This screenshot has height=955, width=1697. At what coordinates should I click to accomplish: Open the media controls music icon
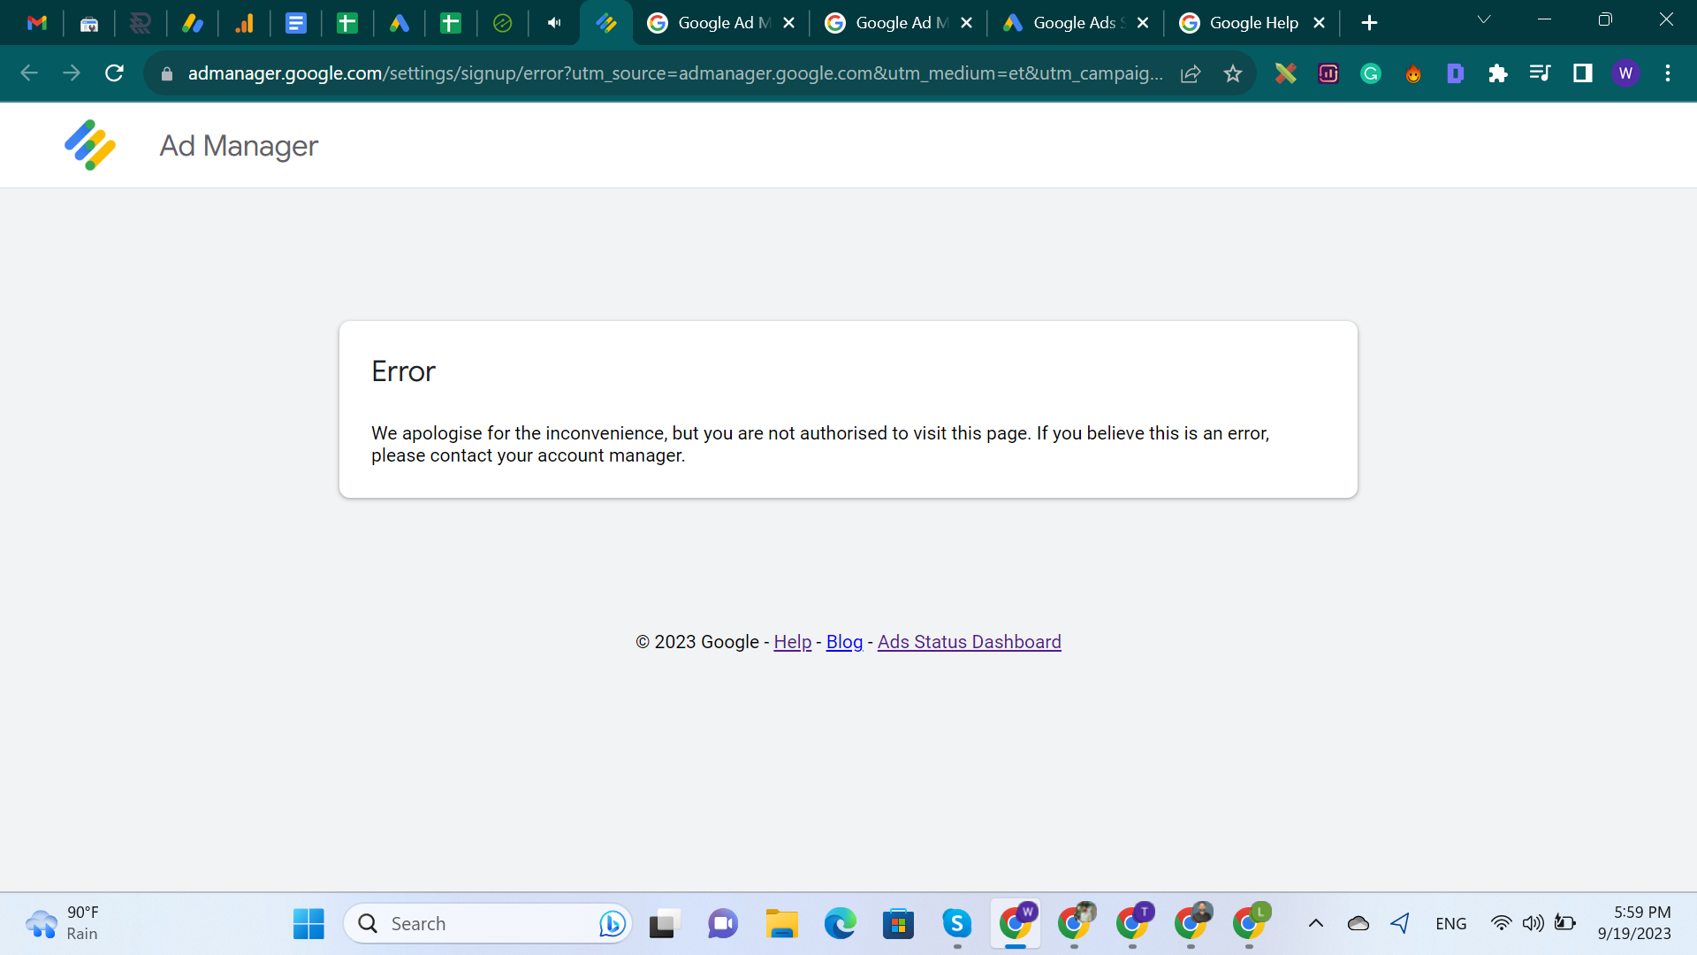click(1540, 73)
